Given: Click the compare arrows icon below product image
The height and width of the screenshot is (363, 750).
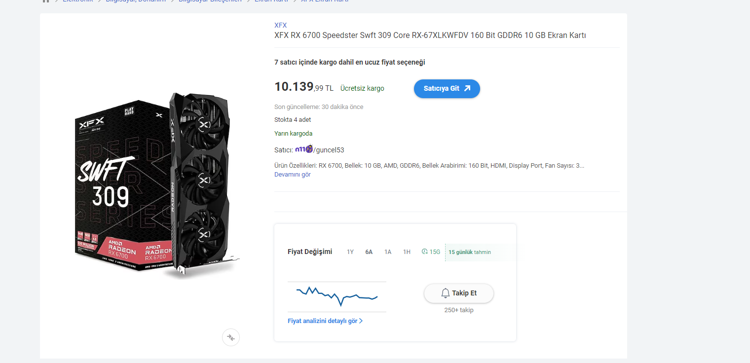Looking at the screenshot, I should tap(231, 337).
